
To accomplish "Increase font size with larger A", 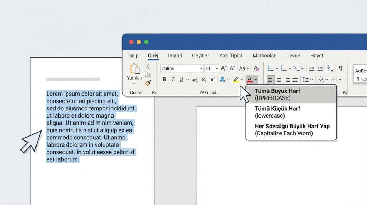I will [224, 68].
